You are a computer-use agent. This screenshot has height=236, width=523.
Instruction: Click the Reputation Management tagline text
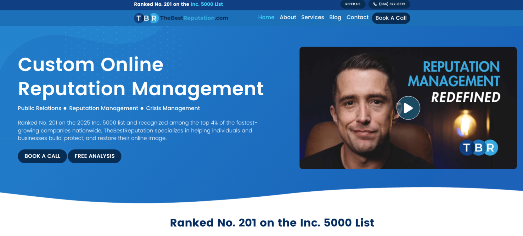104,108
